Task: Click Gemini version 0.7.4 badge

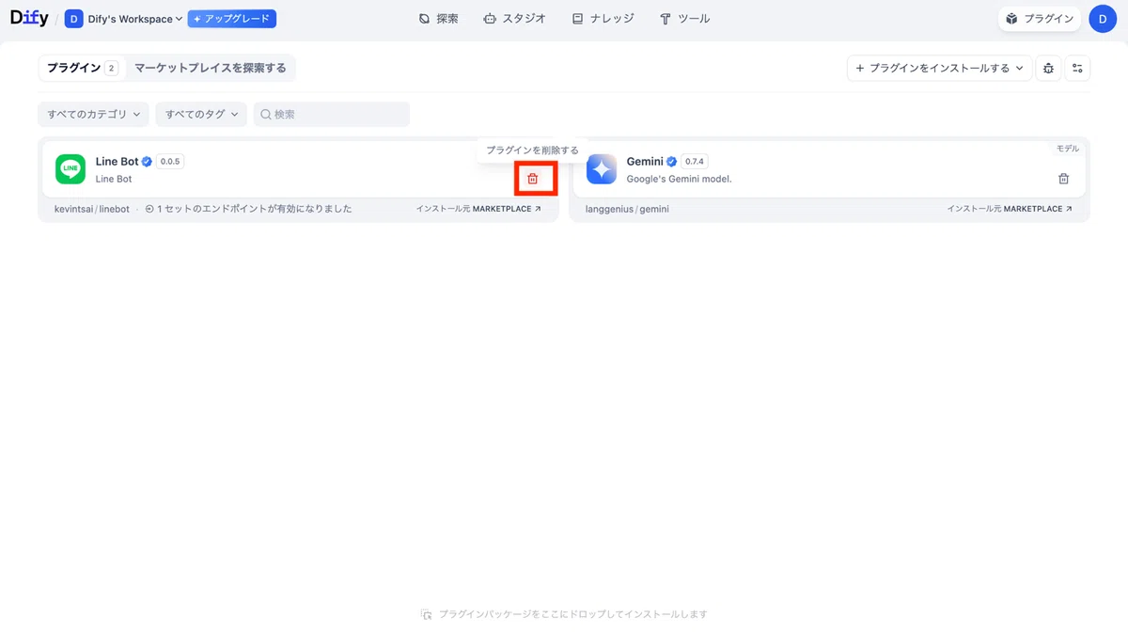Action: (695, 162)
